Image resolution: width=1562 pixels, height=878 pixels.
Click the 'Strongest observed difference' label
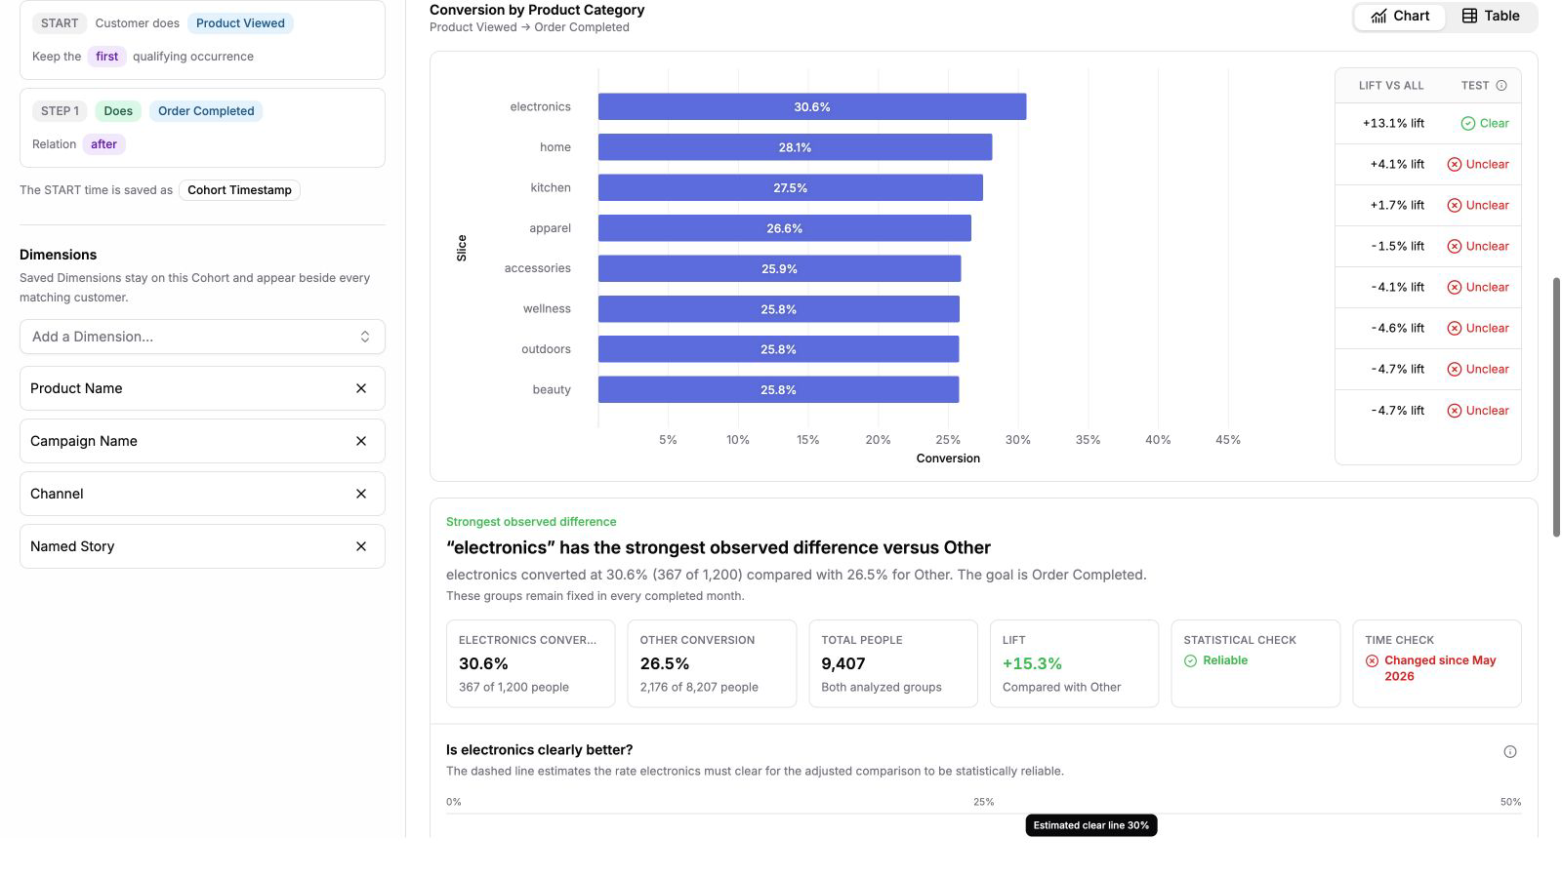point(531,522)
